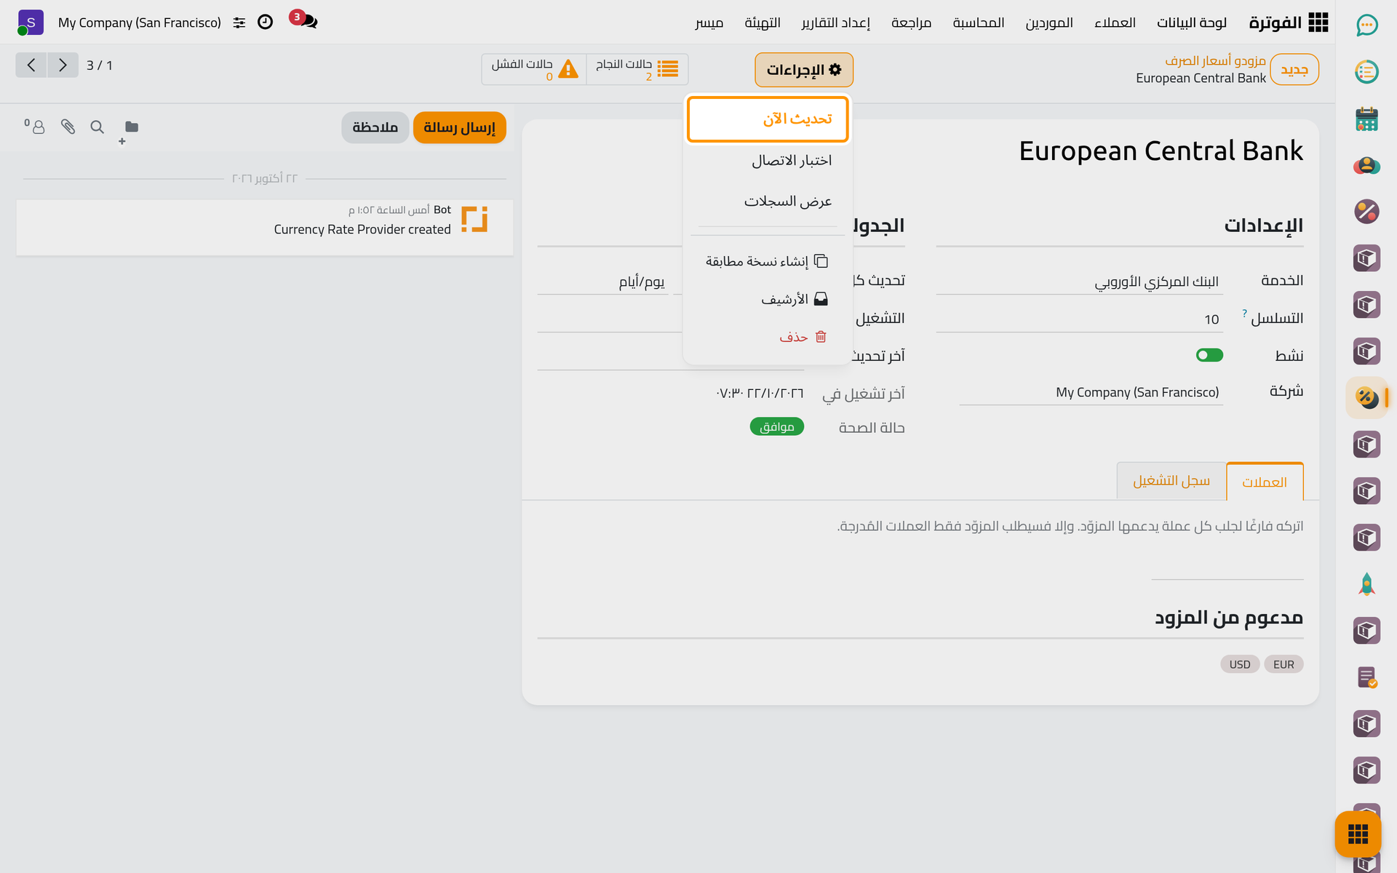Select تحديث الآن from actions menu
This screenshot has width=1397, height=873.
coord(768,119)
